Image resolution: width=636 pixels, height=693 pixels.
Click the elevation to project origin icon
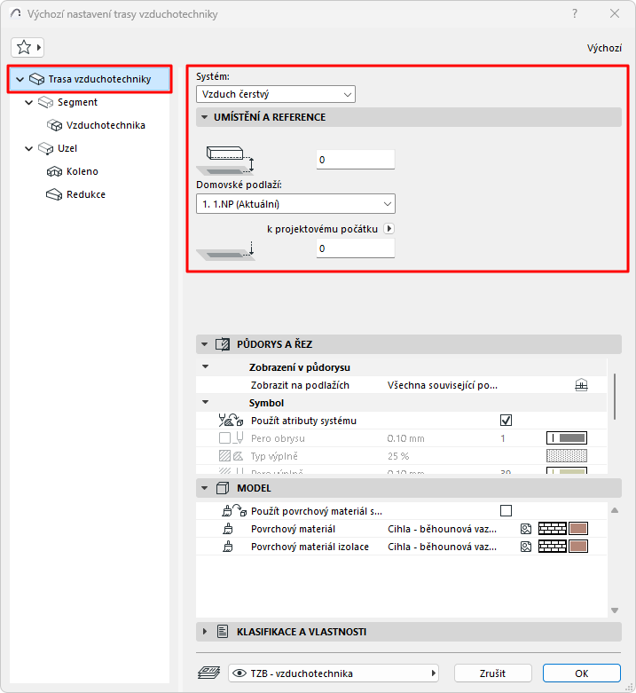[x=225, y=250]
